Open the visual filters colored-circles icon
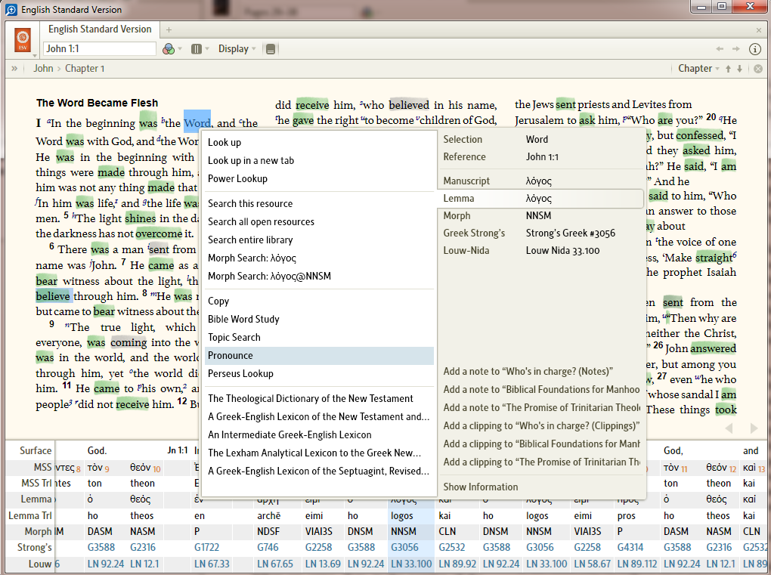This screenshot has width=771, height=575. click(x=169, y=48)
